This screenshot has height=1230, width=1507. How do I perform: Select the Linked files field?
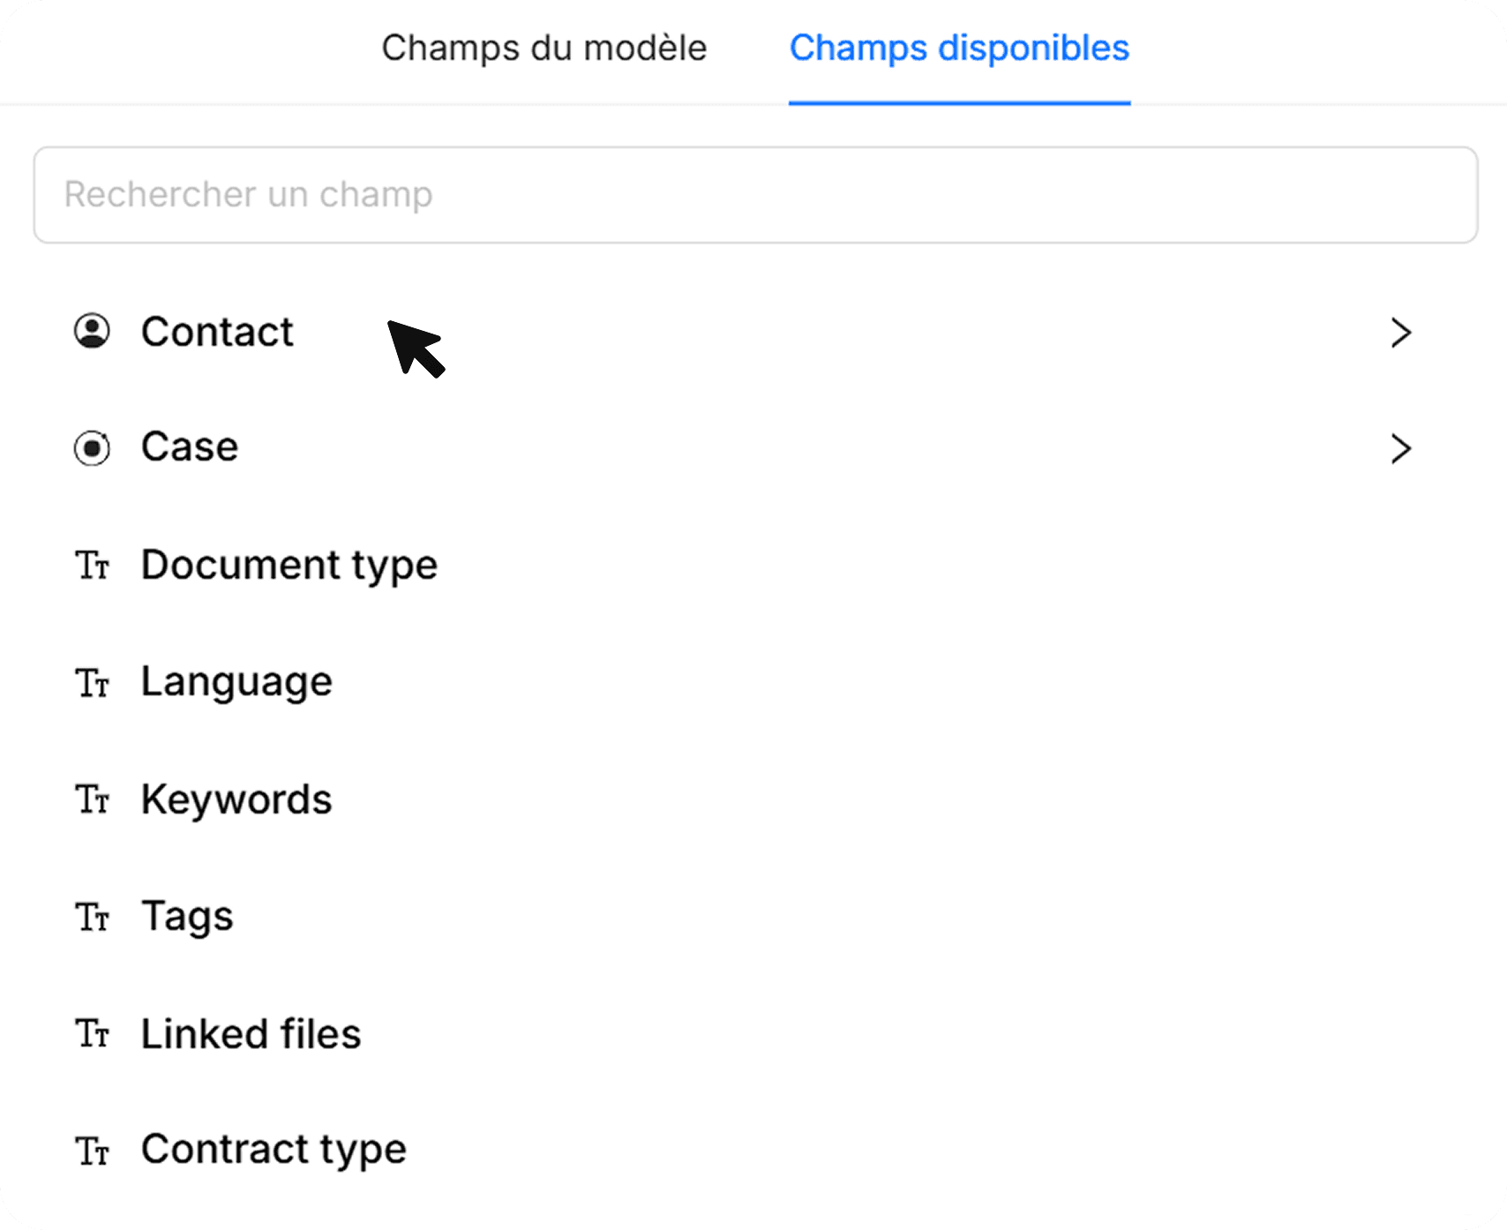pos(251,1034)
